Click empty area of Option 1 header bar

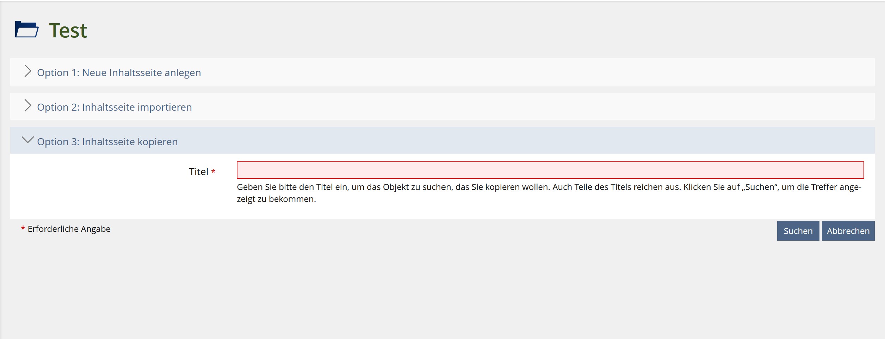[528, 72]
